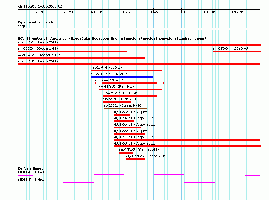Screen dimensions: 269x200
Task: Open the dgv1995n54 (Cooper2011) label
Action: pyautogui.click(x=135, y=124)
